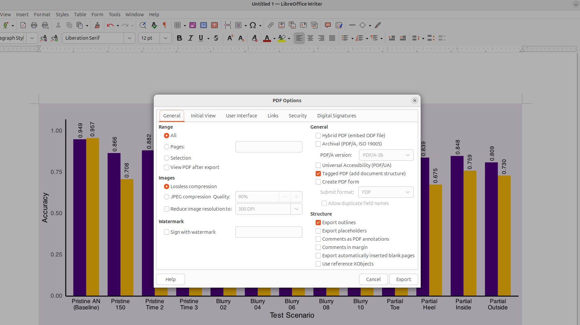Open the Highlighting Color dropdown arrow
Screen dimensions: 580x325
[289, 38]
